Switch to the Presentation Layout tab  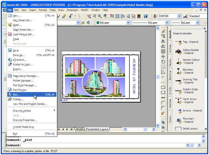pos(97,129)
